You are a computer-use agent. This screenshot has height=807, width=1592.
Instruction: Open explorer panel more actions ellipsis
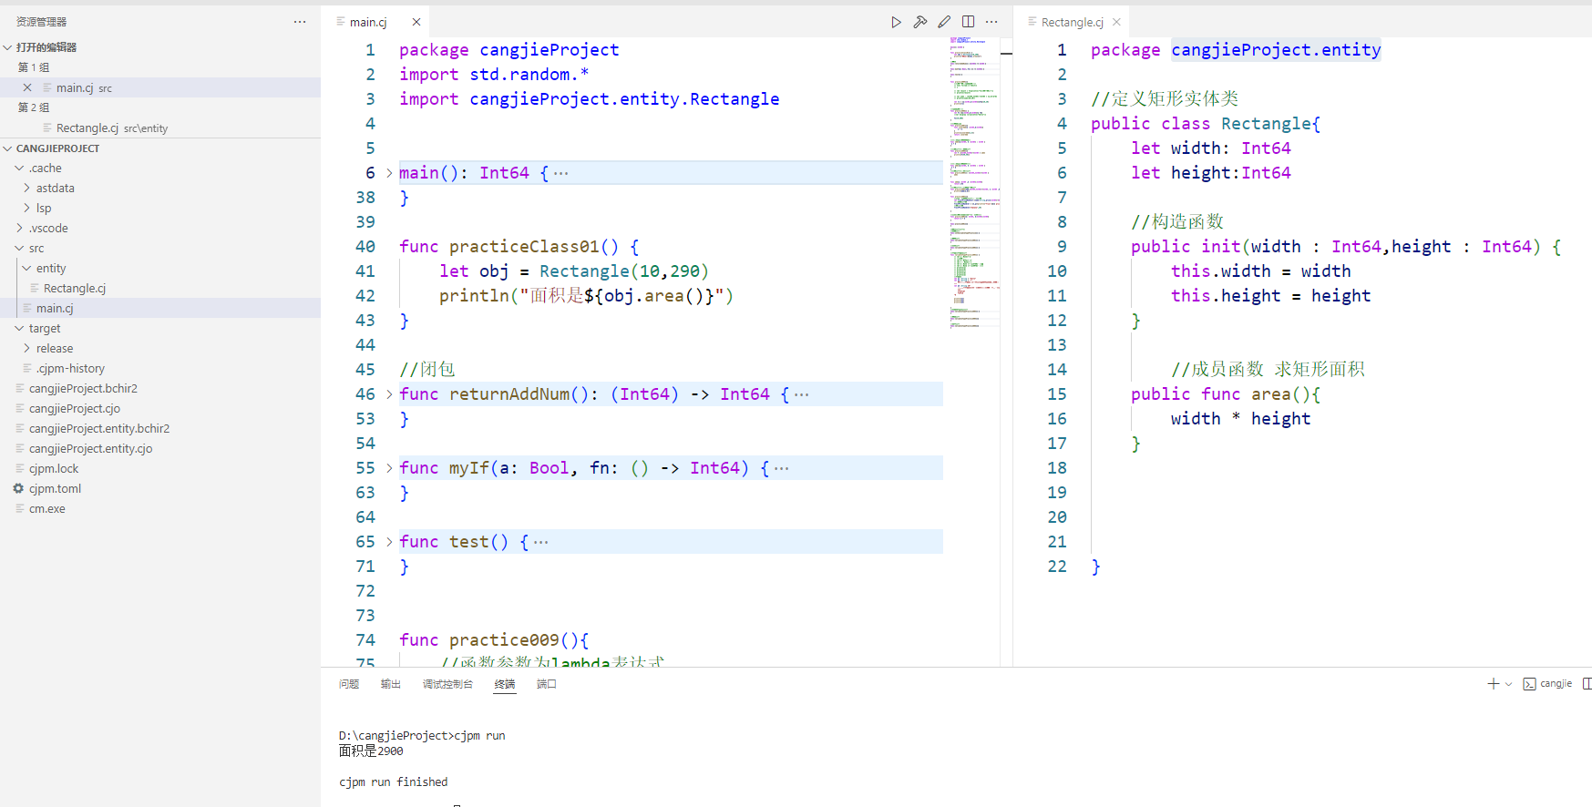pos(300,22)
